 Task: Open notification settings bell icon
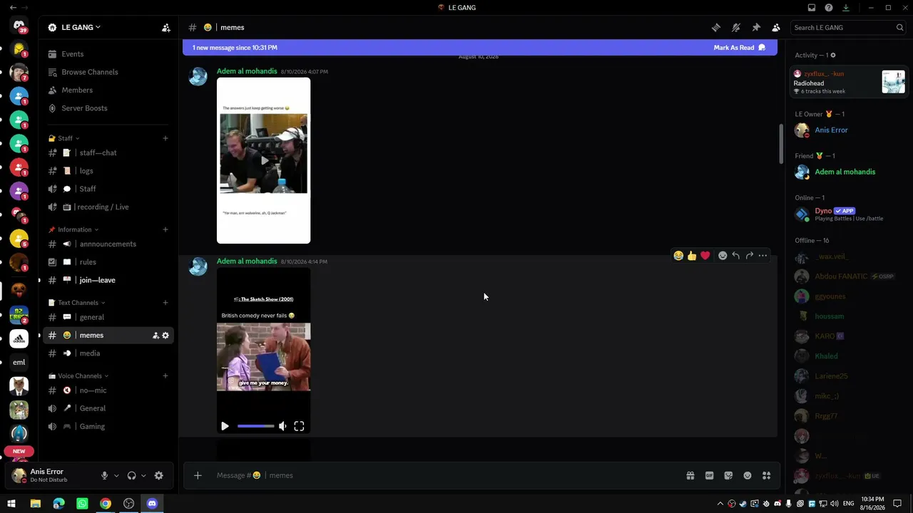(x=736, y=28)
